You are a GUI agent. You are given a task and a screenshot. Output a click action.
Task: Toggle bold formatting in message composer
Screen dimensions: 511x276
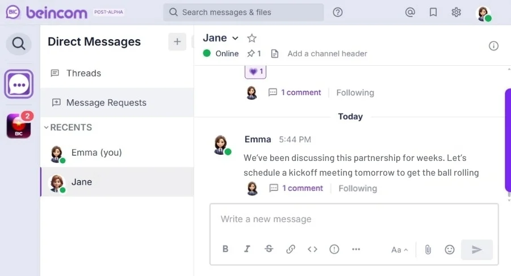pos(225,249)
